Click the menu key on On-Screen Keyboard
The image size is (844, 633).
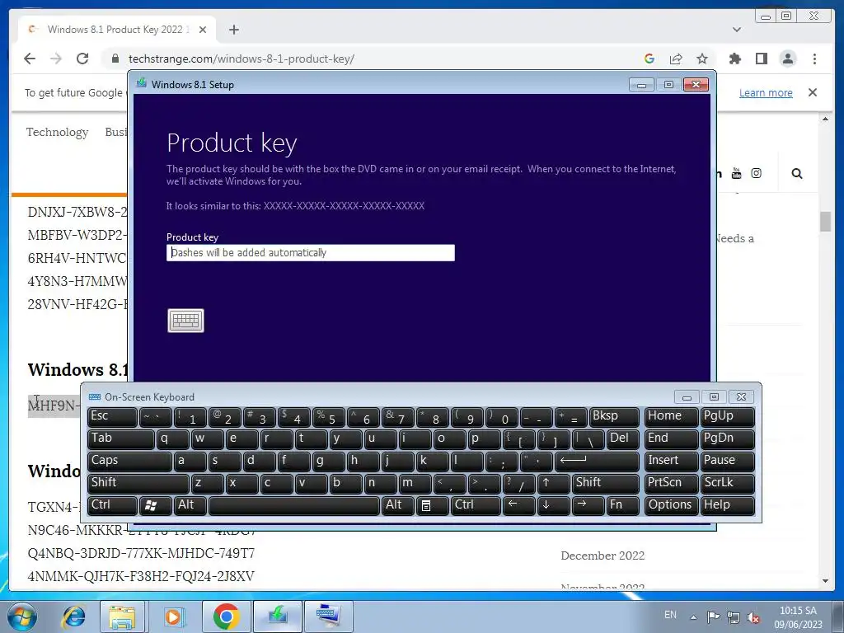click(x=432, y=505)
